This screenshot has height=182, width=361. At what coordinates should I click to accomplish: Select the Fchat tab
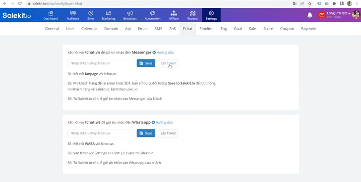click(x=187, y=29)
